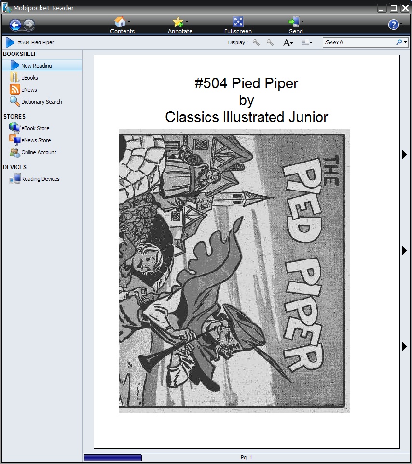Click the eBook Store globe icon
This screenshot has height=464, width=412.
pos(14,127)
